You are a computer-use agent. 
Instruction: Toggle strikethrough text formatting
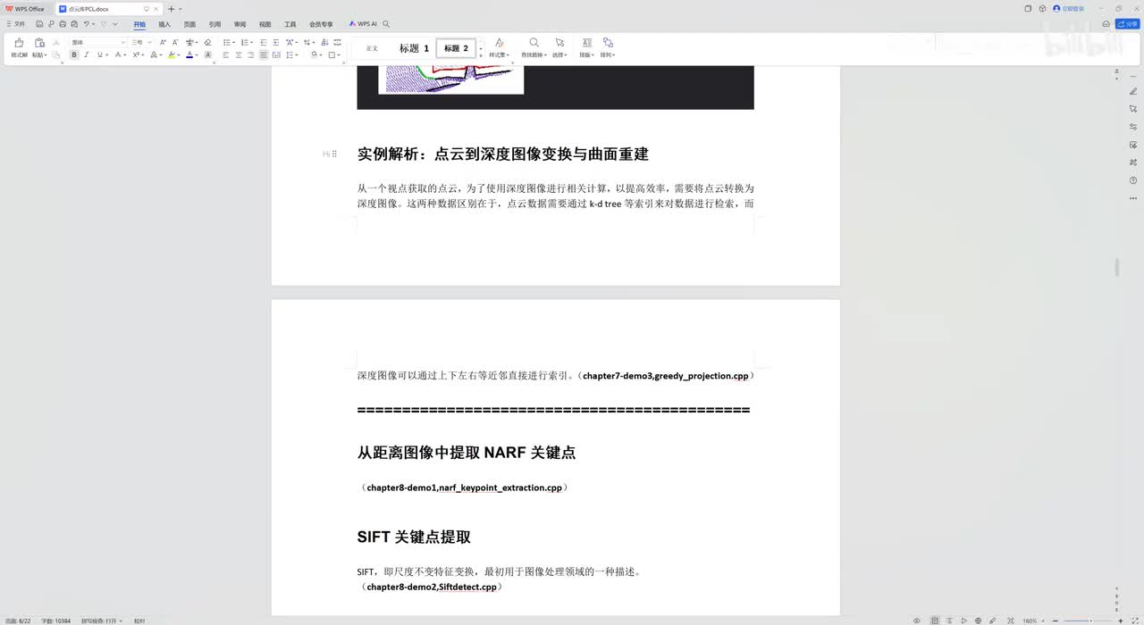pos(118,54)
